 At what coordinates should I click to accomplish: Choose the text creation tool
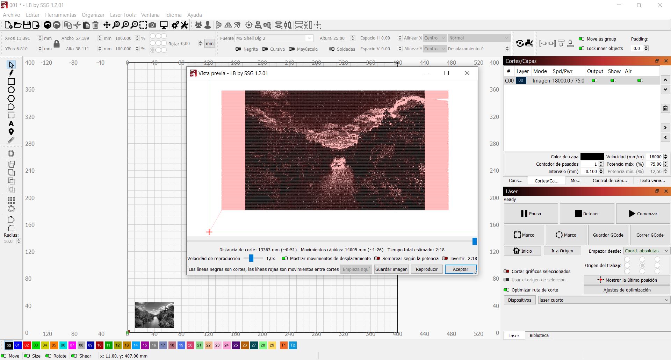click(x=11, y=124)
